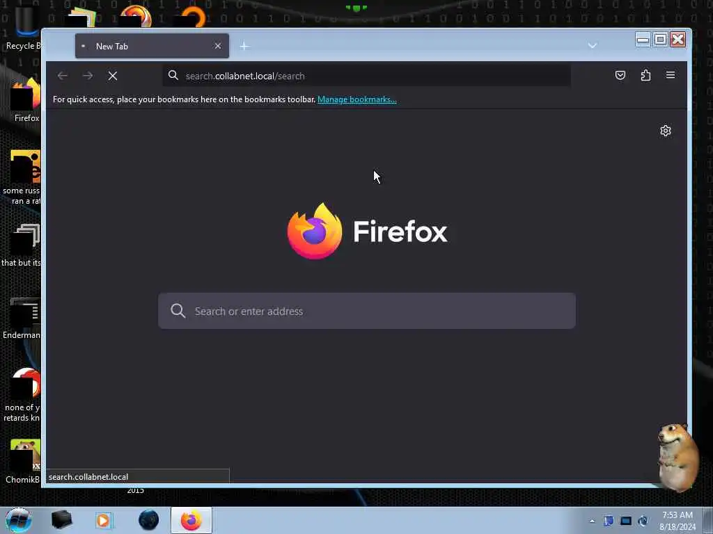
Task: Open the new tab personalize gear
Action: (x=666, y=131)
